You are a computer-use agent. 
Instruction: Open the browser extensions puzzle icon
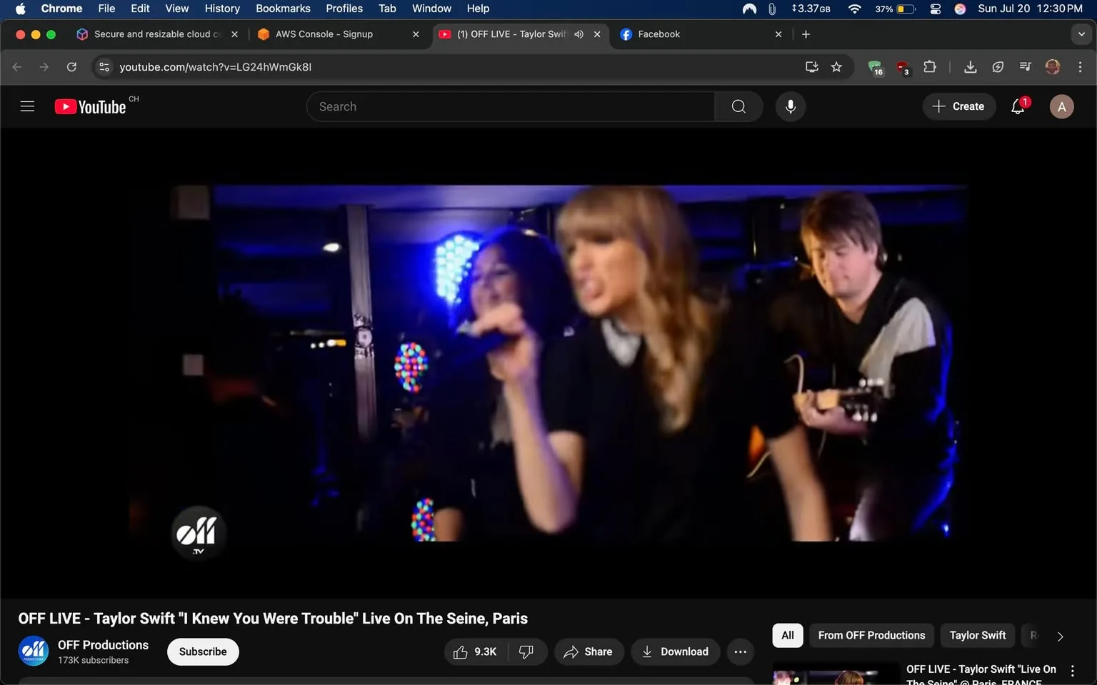click(x=930, y=66)
